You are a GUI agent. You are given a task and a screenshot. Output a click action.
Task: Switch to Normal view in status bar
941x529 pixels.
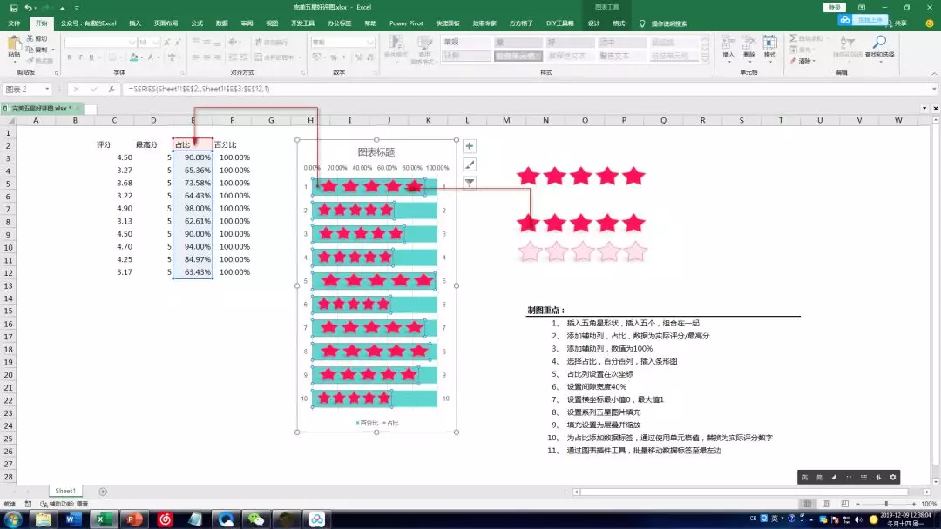point(807,504)
